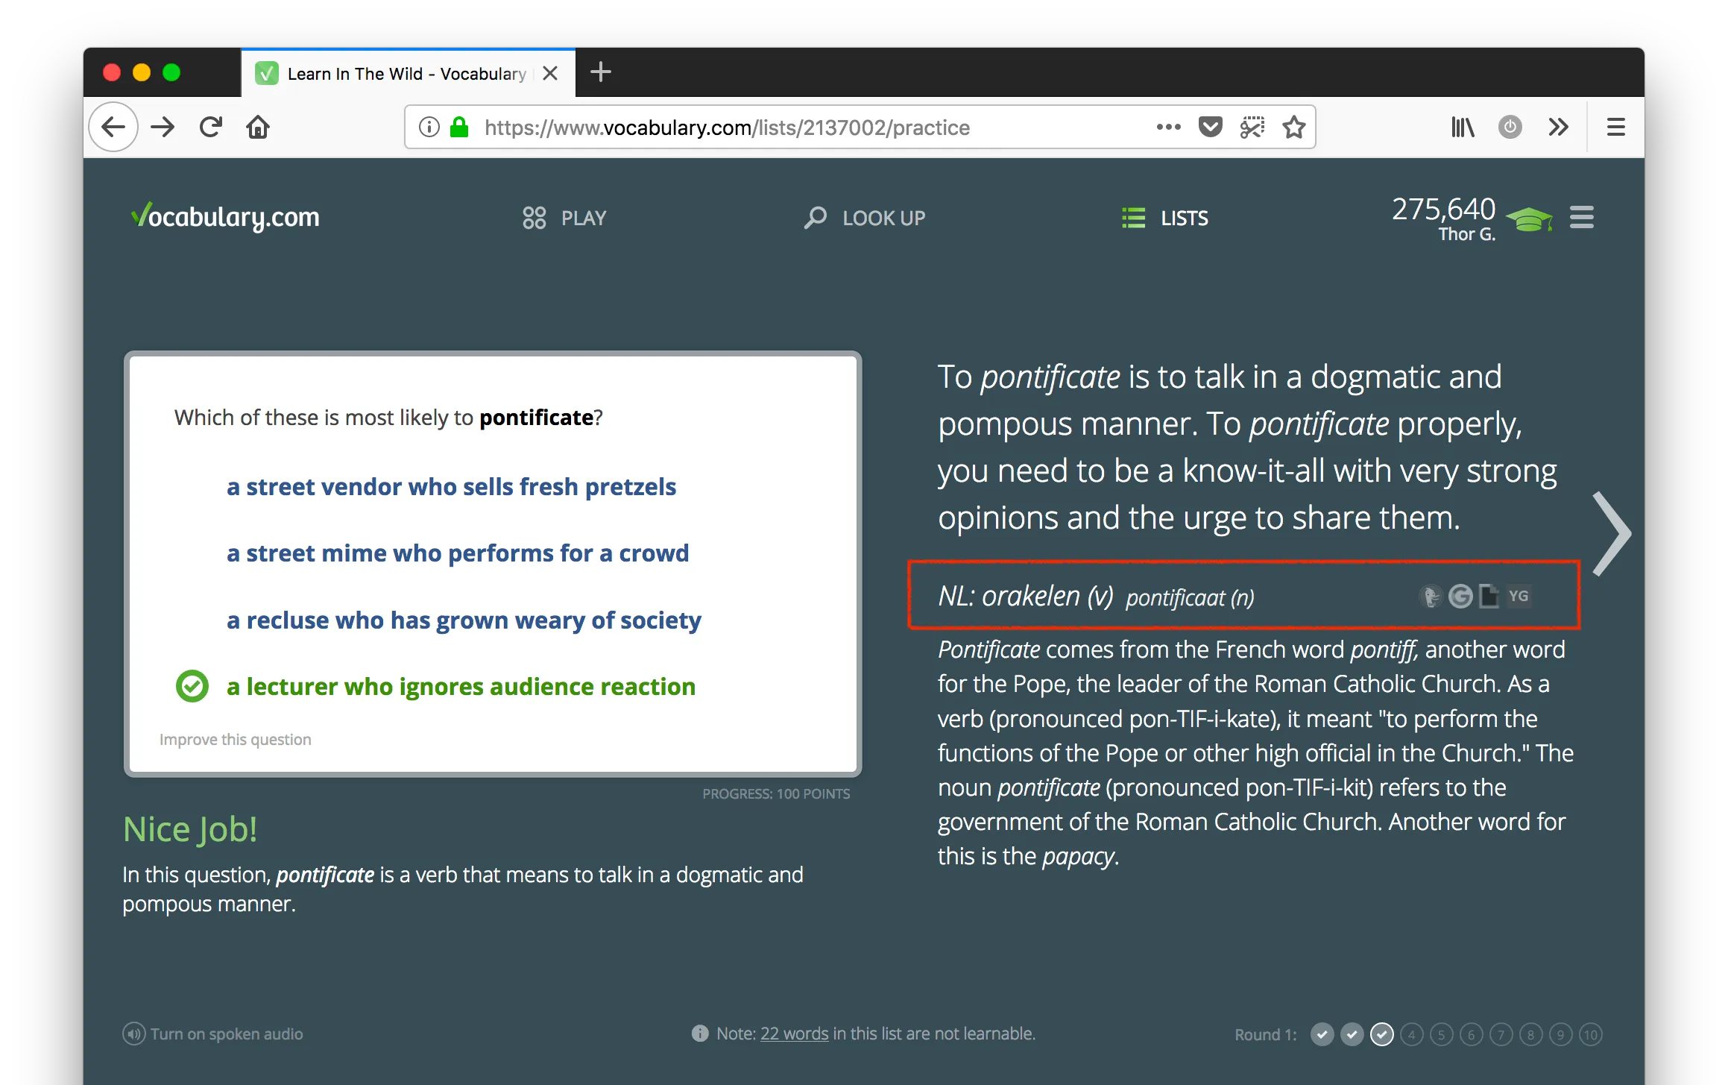
Task: Click Improve this question link
Action: point(235,740)
